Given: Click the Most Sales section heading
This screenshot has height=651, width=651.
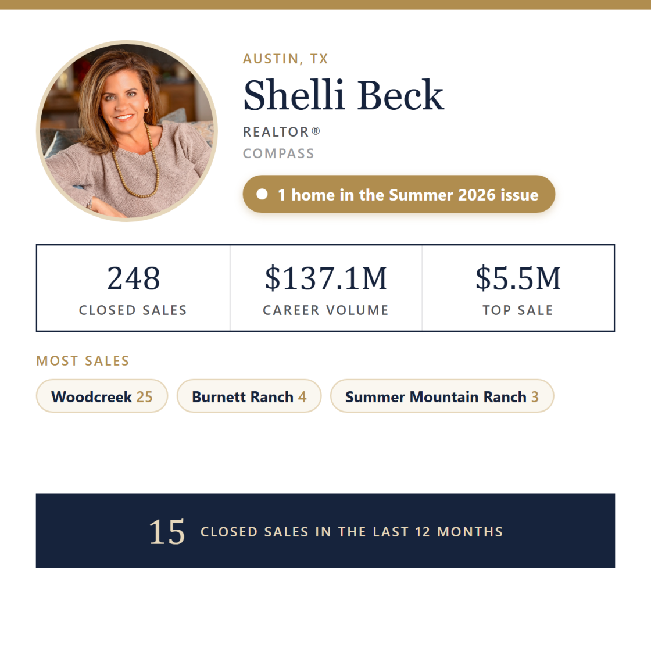Looking at the screenshot, I should pos(83,361).
